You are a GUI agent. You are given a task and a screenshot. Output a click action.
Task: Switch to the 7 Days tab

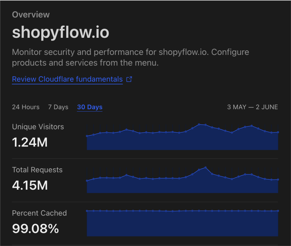click(x=58, y=107)
